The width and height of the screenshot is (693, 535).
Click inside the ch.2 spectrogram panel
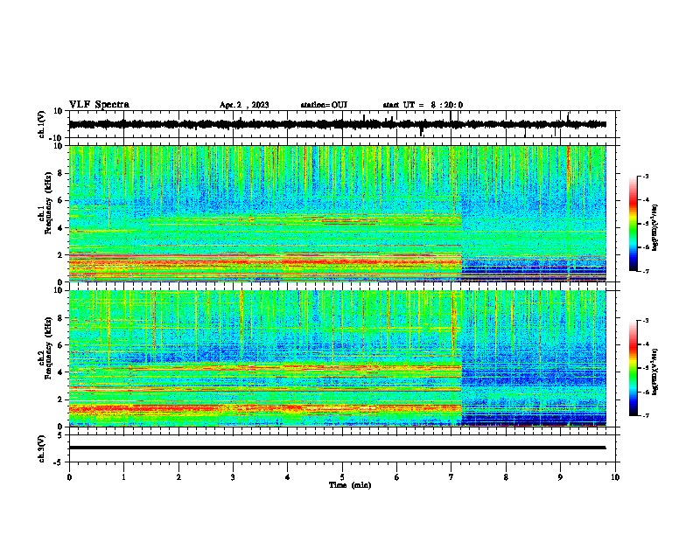coord(338,358)
